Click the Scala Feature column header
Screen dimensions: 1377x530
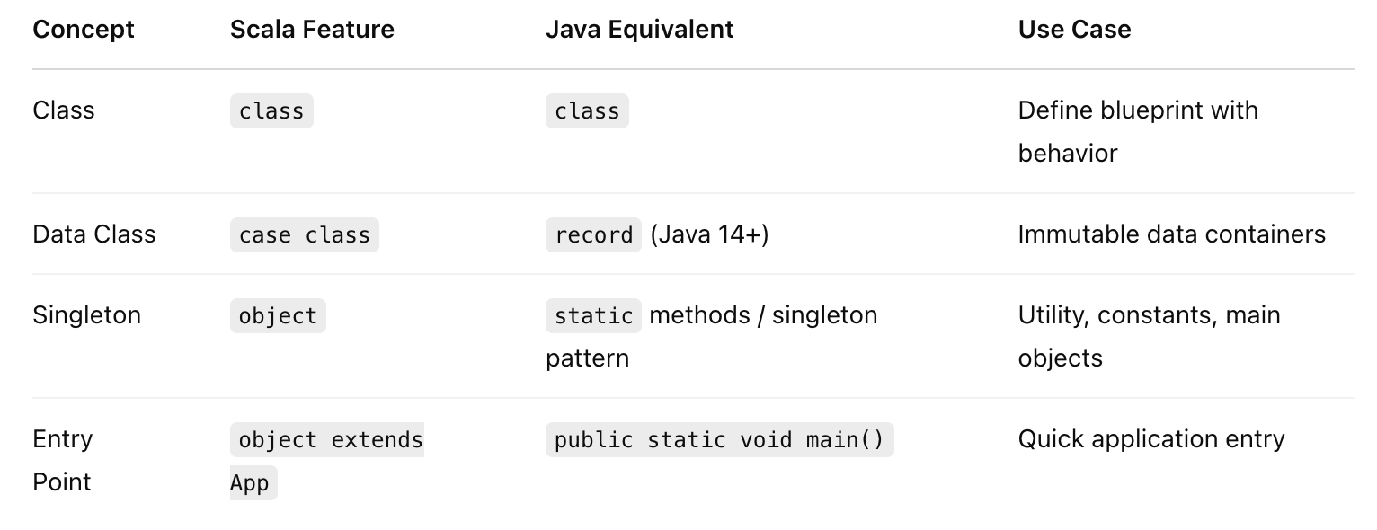coord(312,29)
